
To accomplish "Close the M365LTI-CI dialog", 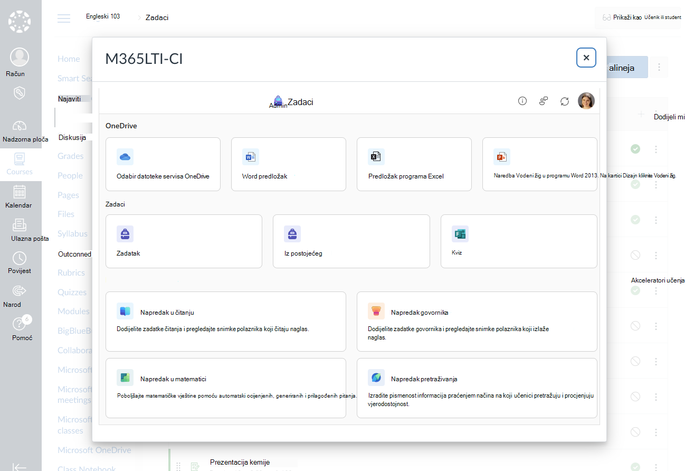I will (x=586, y=58).
